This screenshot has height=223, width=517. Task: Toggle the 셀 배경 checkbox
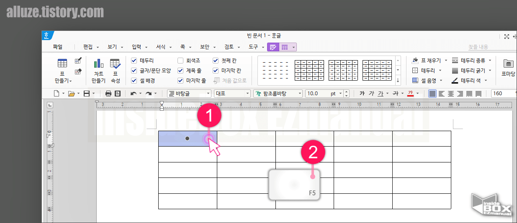coord(134,81)
